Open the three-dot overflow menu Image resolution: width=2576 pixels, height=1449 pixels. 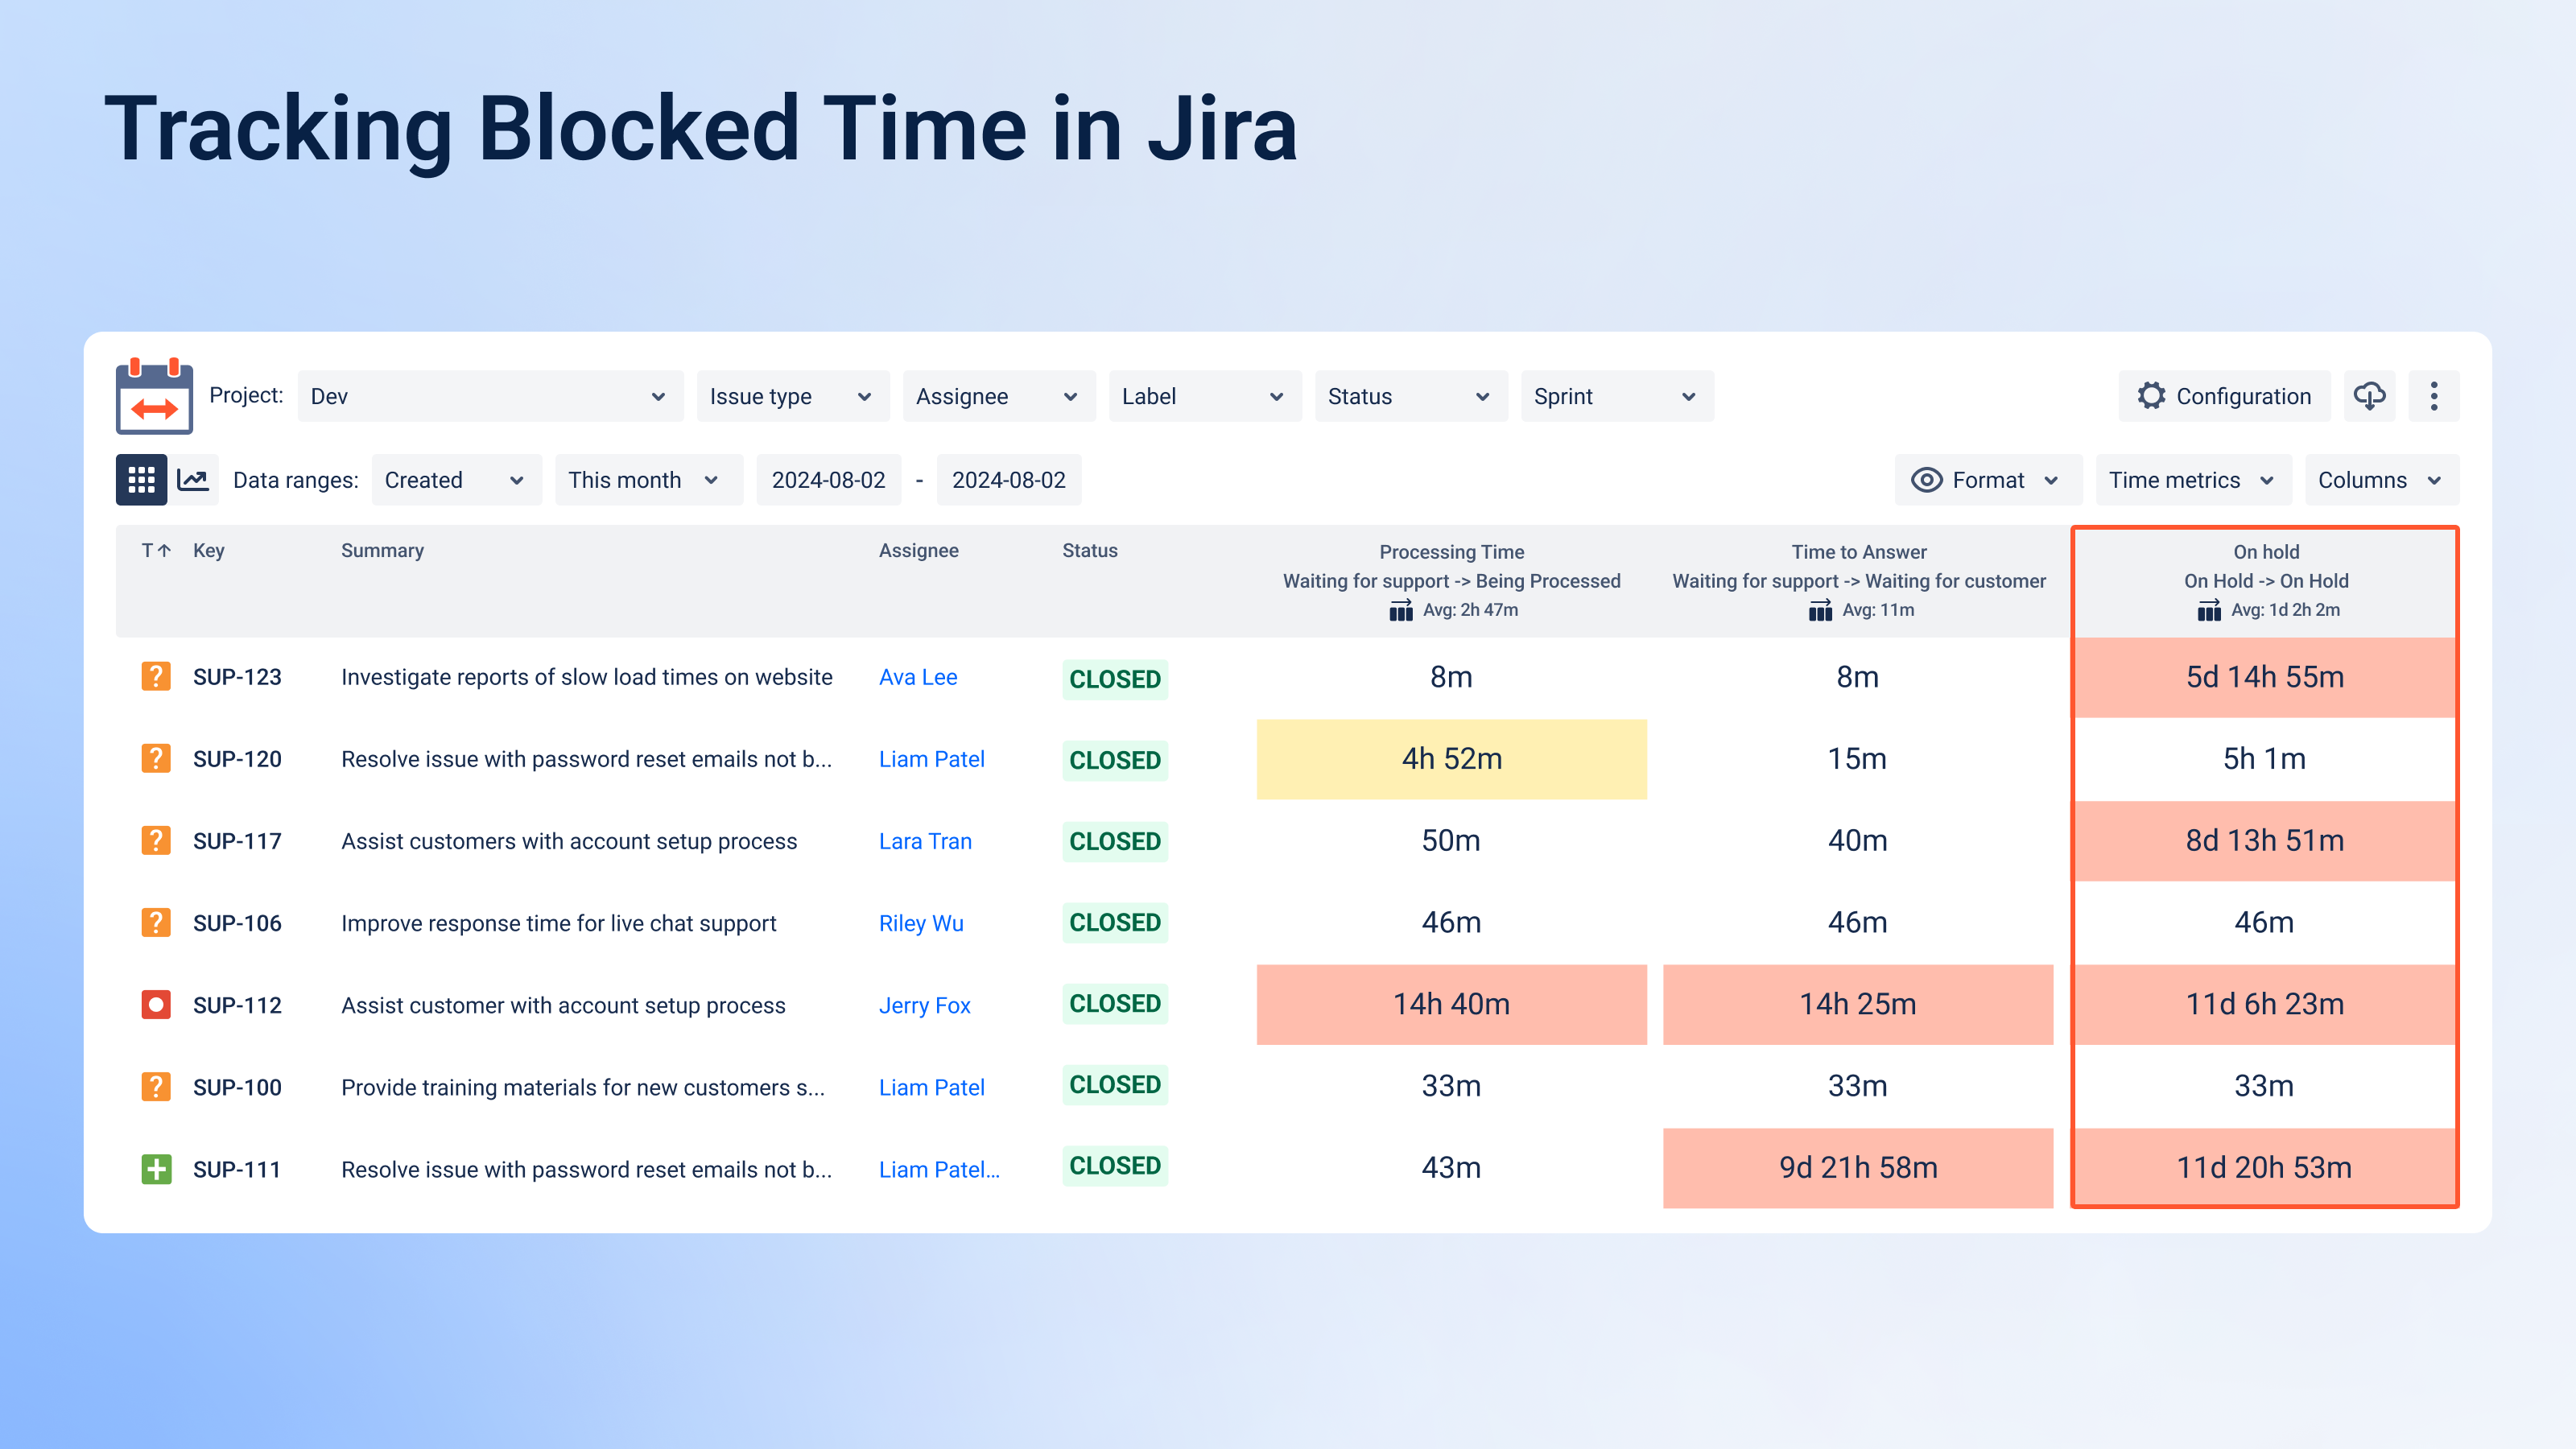coord(2434,396)
